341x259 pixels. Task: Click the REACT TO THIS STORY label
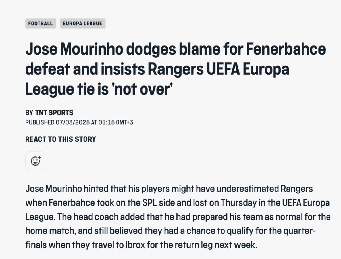(x=61, y=139)
